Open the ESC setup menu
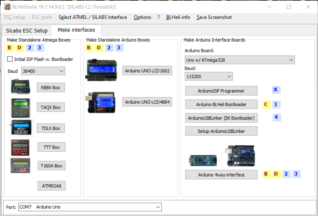The height and width of the screenshot is (216, 318). coord(14,17)
